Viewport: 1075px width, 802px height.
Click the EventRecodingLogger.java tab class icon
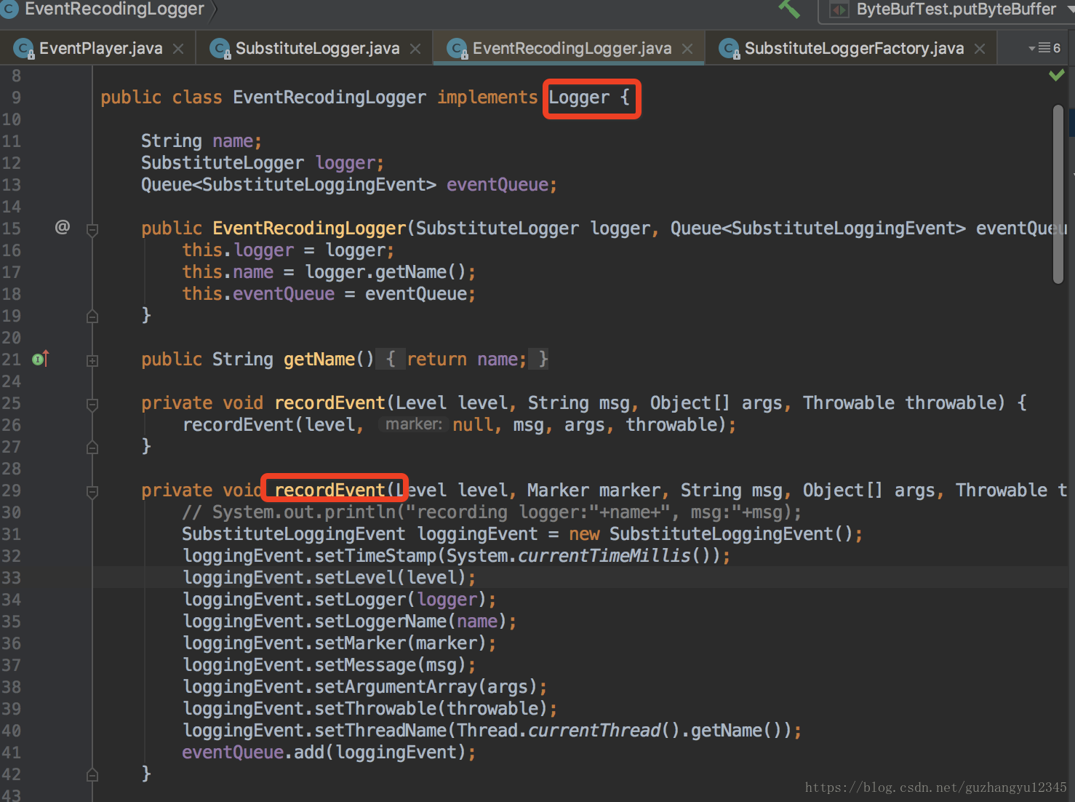[x=457, y=49]
